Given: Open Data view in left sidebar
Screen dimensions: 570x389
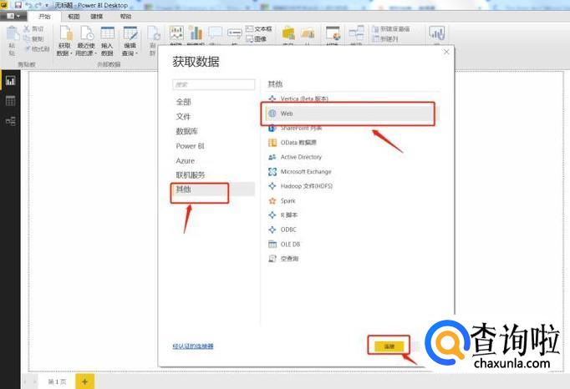Looking at the screenshot, I should pyautogui.click(x=10, y=101).
